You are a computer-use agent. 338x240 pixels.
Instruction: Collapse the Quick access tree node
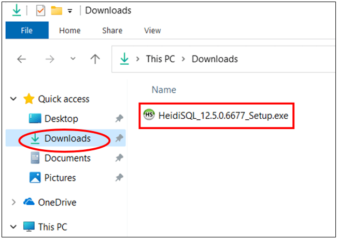click(x=13, y=99)
